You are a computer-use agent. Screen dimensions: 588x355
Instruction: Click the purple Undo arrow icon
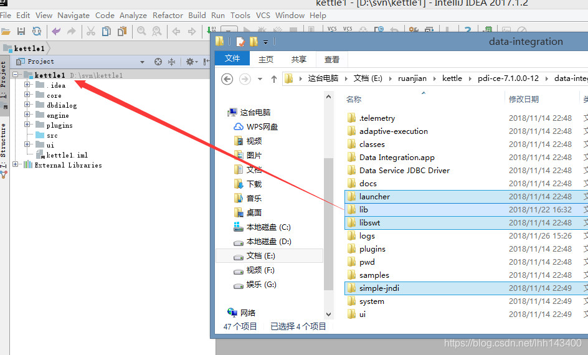point(56,31)
